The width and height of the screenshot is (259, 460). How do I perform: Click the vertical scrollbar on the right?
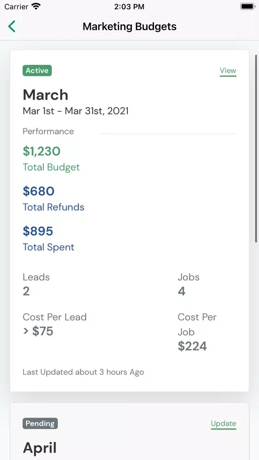click(256, 148)
